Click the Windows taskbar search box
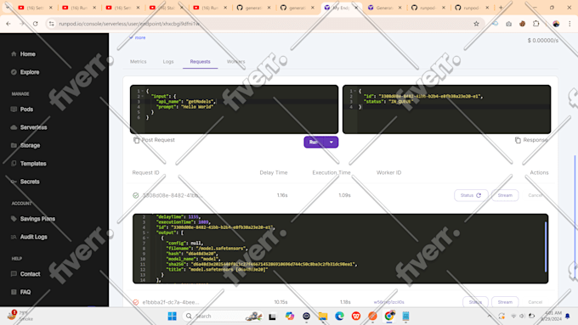 coord(222,317)
